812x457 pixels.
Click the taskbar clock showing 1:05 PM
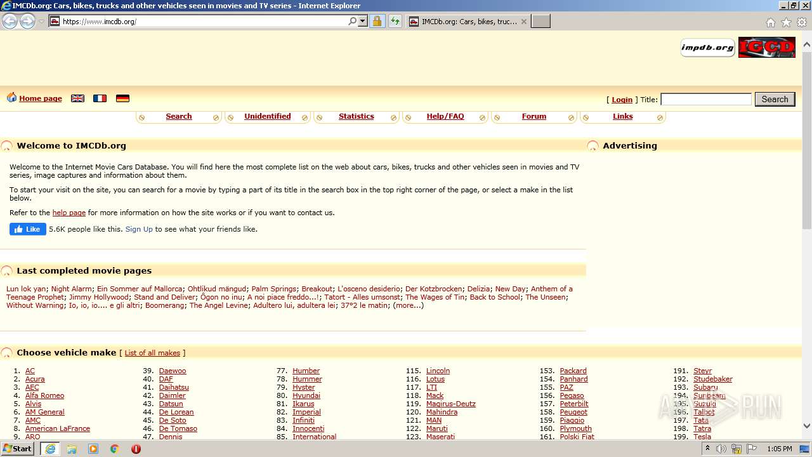(x=779, y=449)
